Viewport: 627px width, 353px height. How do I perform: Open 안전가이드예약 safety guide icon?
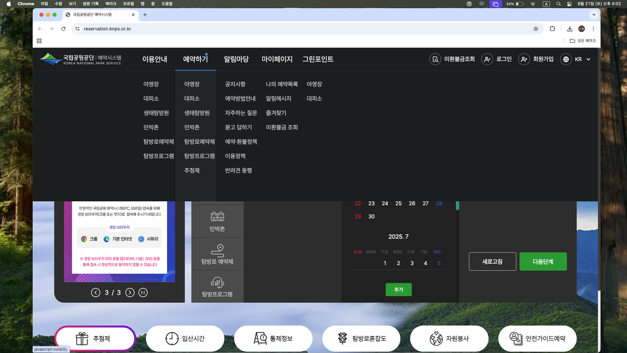pyautogui.click(x=516, y=338)
